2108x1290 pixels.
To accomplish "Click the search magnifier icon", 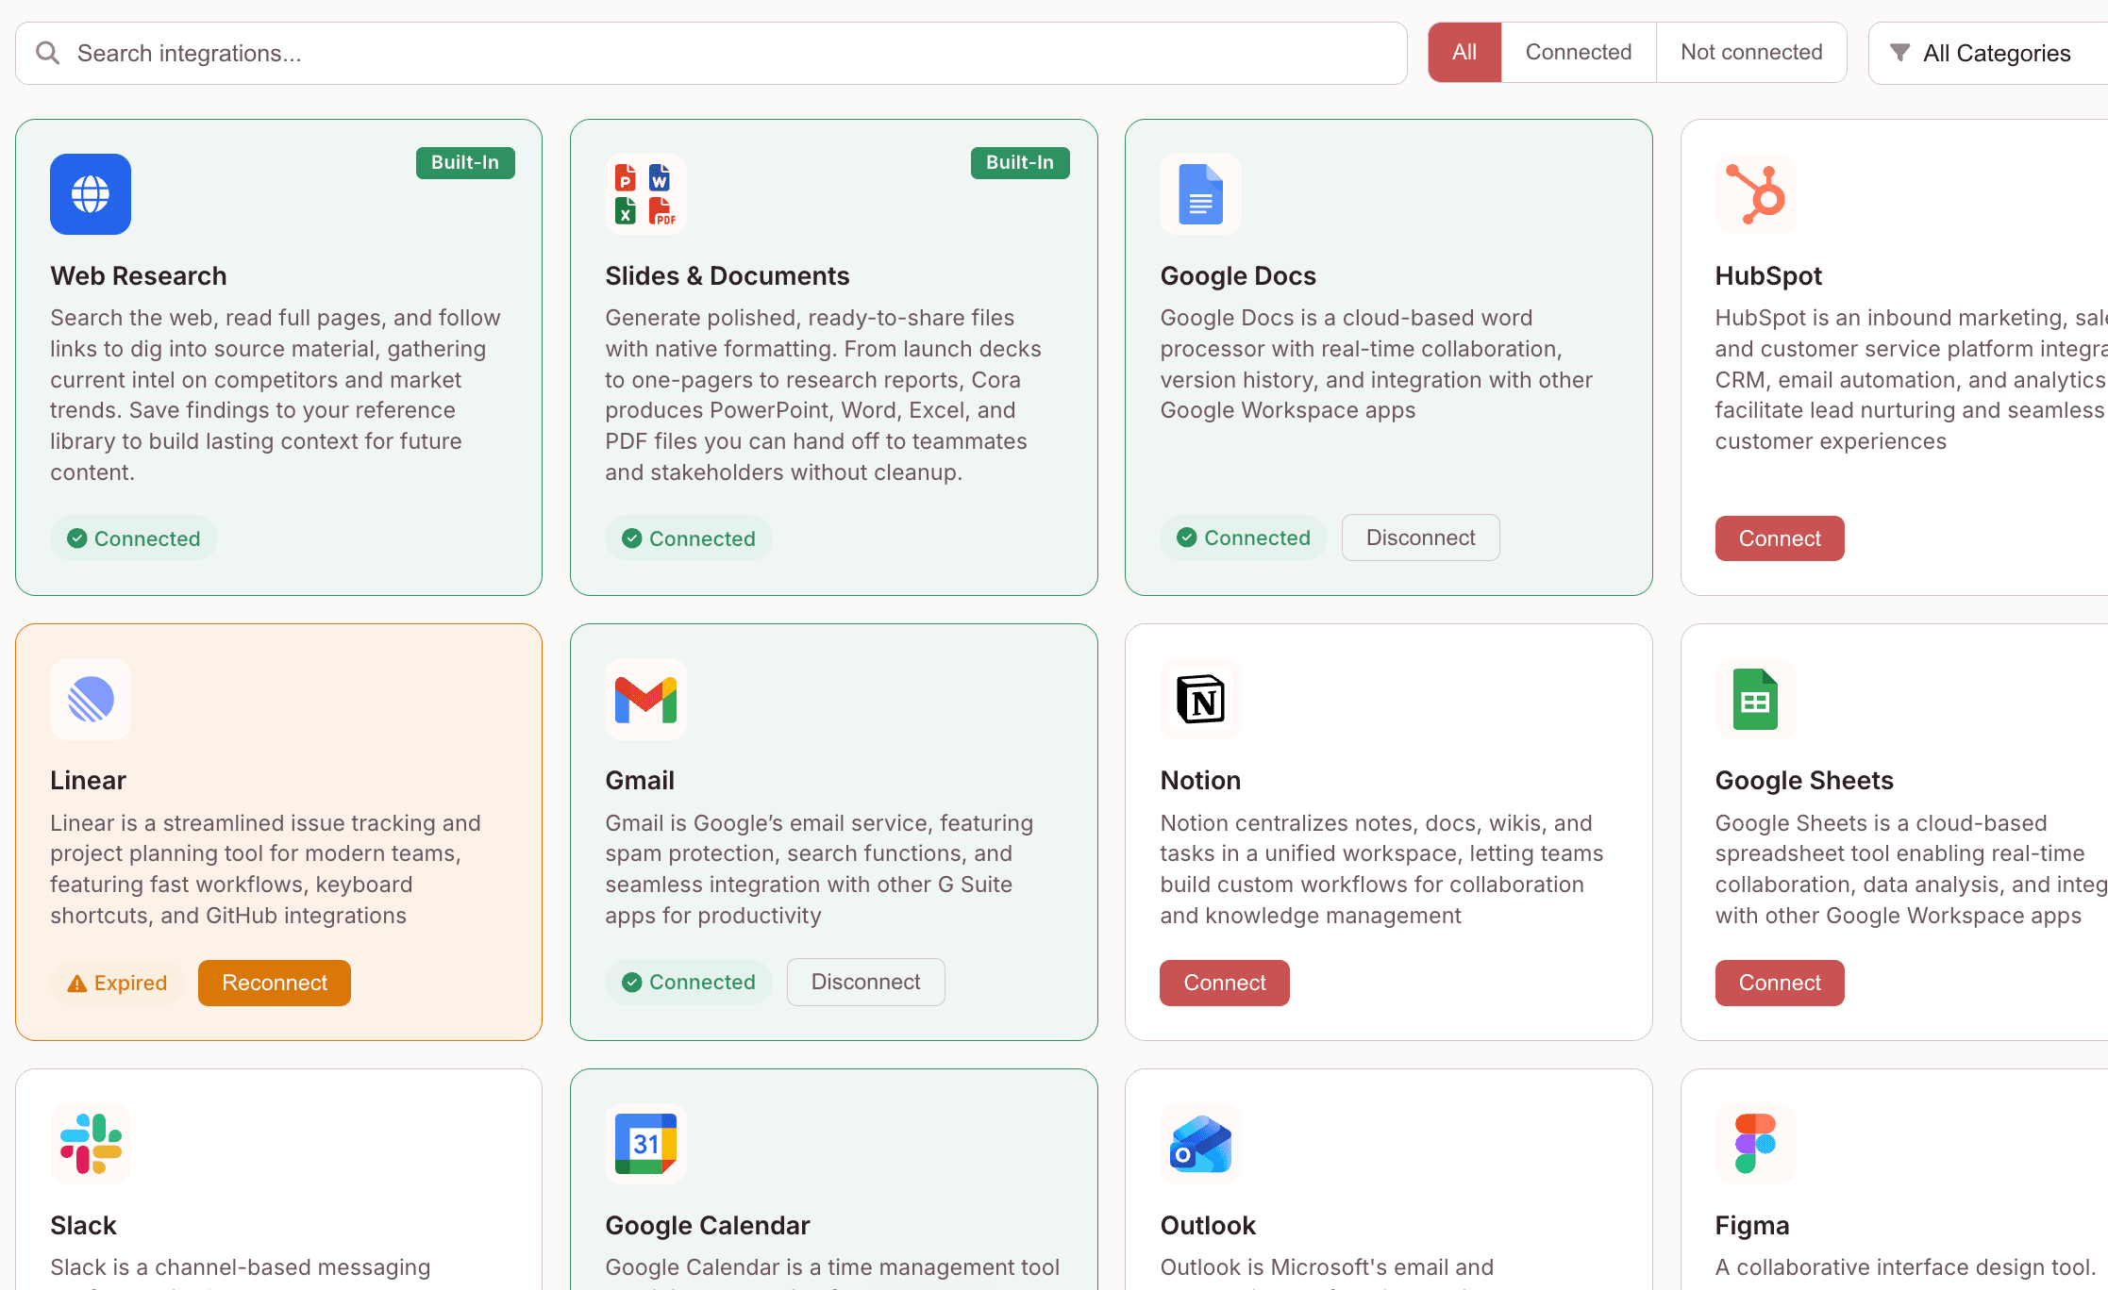I will coord(48,53).
